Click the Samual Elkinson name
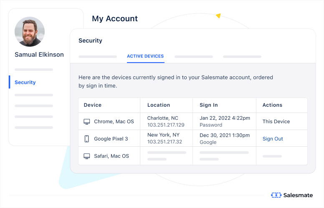Image resolution: width=324 pixels, height=208 pixels. coord(39,55)
